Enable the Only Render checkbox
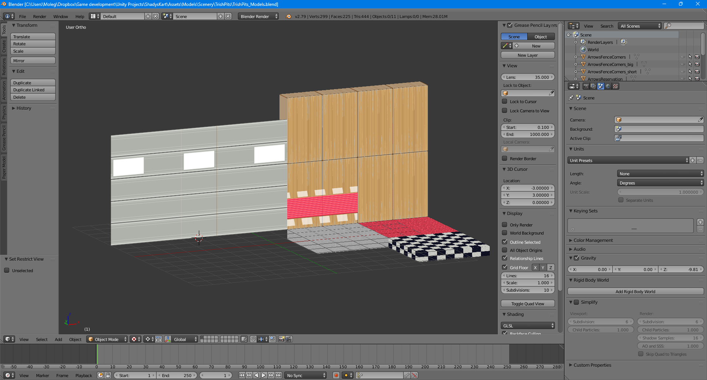Screen dimensions: 707x380 click(504, 225)
